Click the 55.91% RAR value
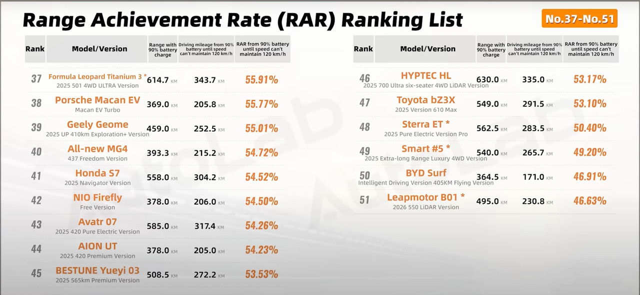This screenshot has height=295, width=640. pyautogui.click(x=261, y=79)
